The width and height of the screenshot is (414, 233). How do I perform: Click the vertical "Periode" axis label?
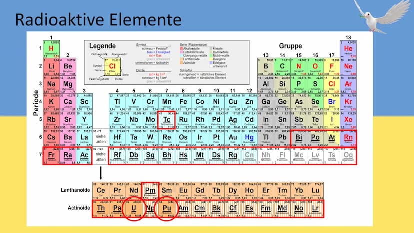coord(36,103)
